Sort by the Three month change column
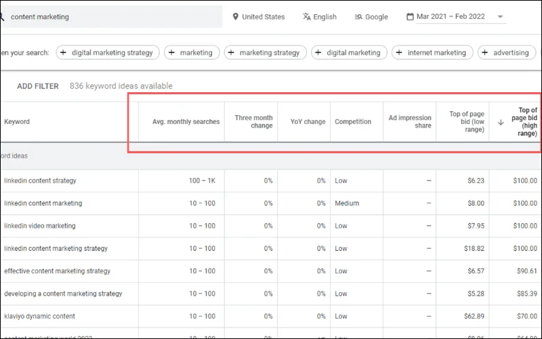This screenshot has width=542, height=339. click(253, 122)
